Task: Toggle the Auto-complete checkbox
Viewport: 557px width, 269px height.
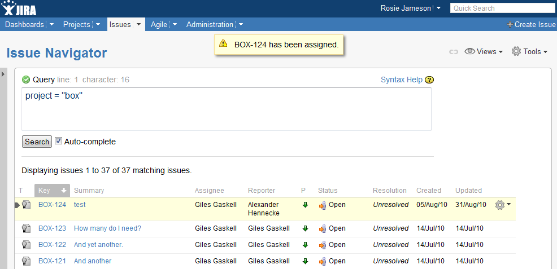Action: (x=58, y=141)
